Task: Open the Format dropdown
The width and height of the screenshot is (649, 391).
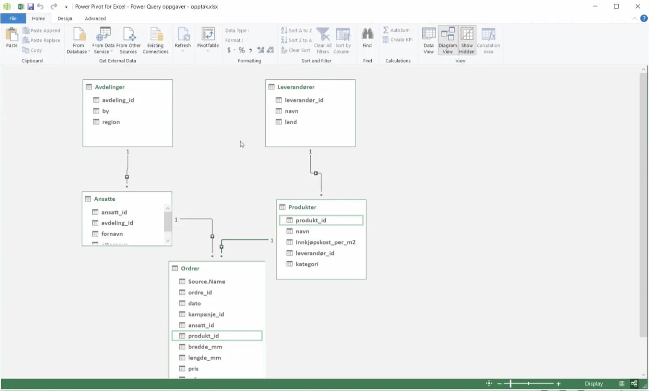Action: coord(235,40)
